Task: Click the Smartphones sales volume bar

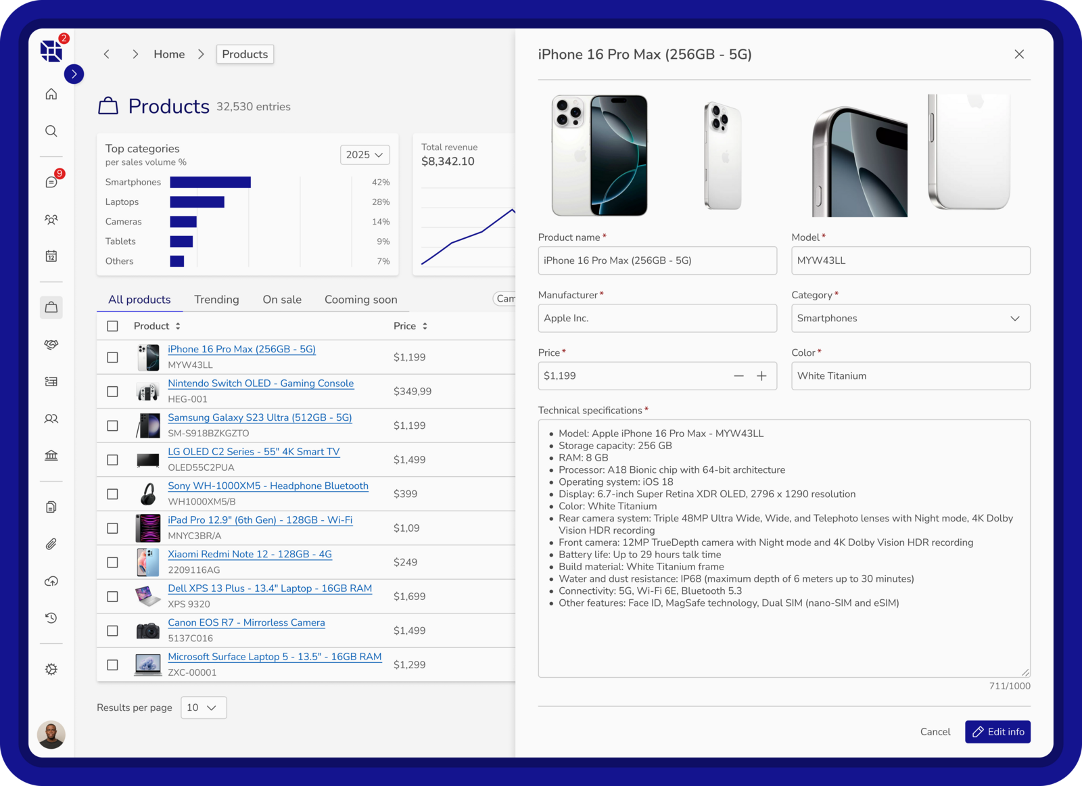Action: pyautogui.click(x=210, y=182)
